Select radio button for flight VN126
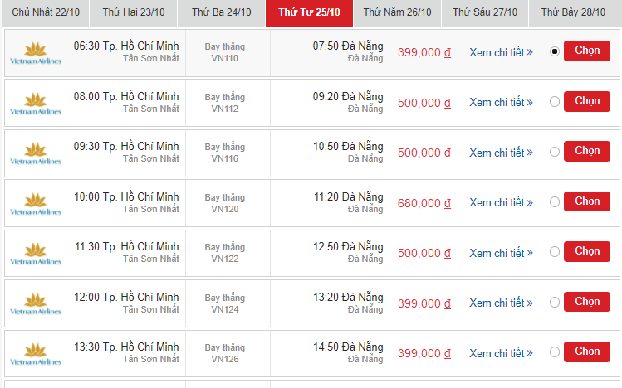 click(x=555, y=352)
